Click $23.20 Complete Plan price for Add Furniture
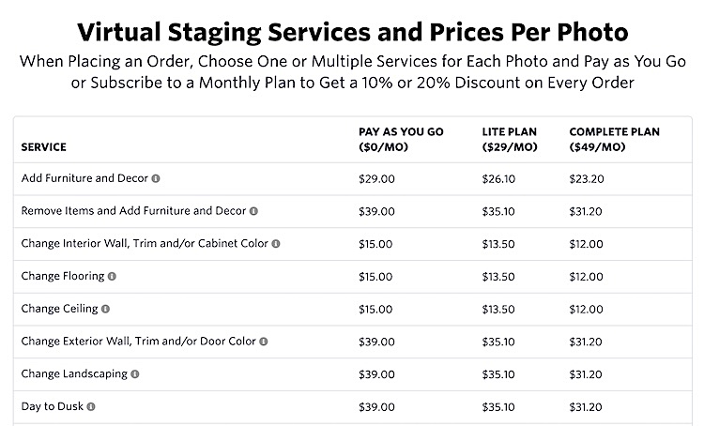Image resolution: width=704 pixels, height=426 pixels. [587, 179]
